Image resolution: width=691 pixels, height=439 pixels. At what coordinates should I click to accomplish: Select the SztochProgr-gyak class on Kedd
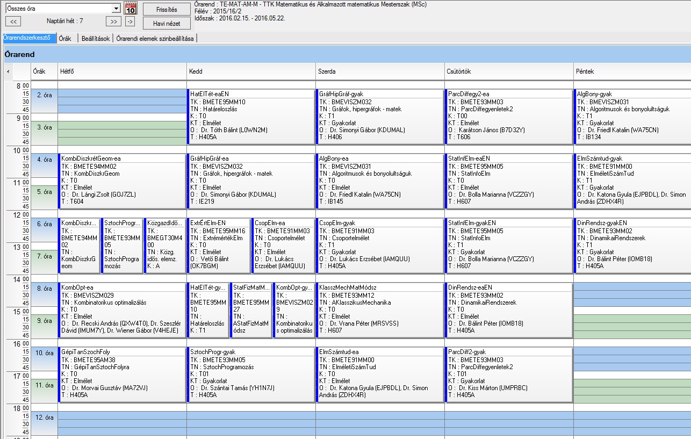point(251,375)
